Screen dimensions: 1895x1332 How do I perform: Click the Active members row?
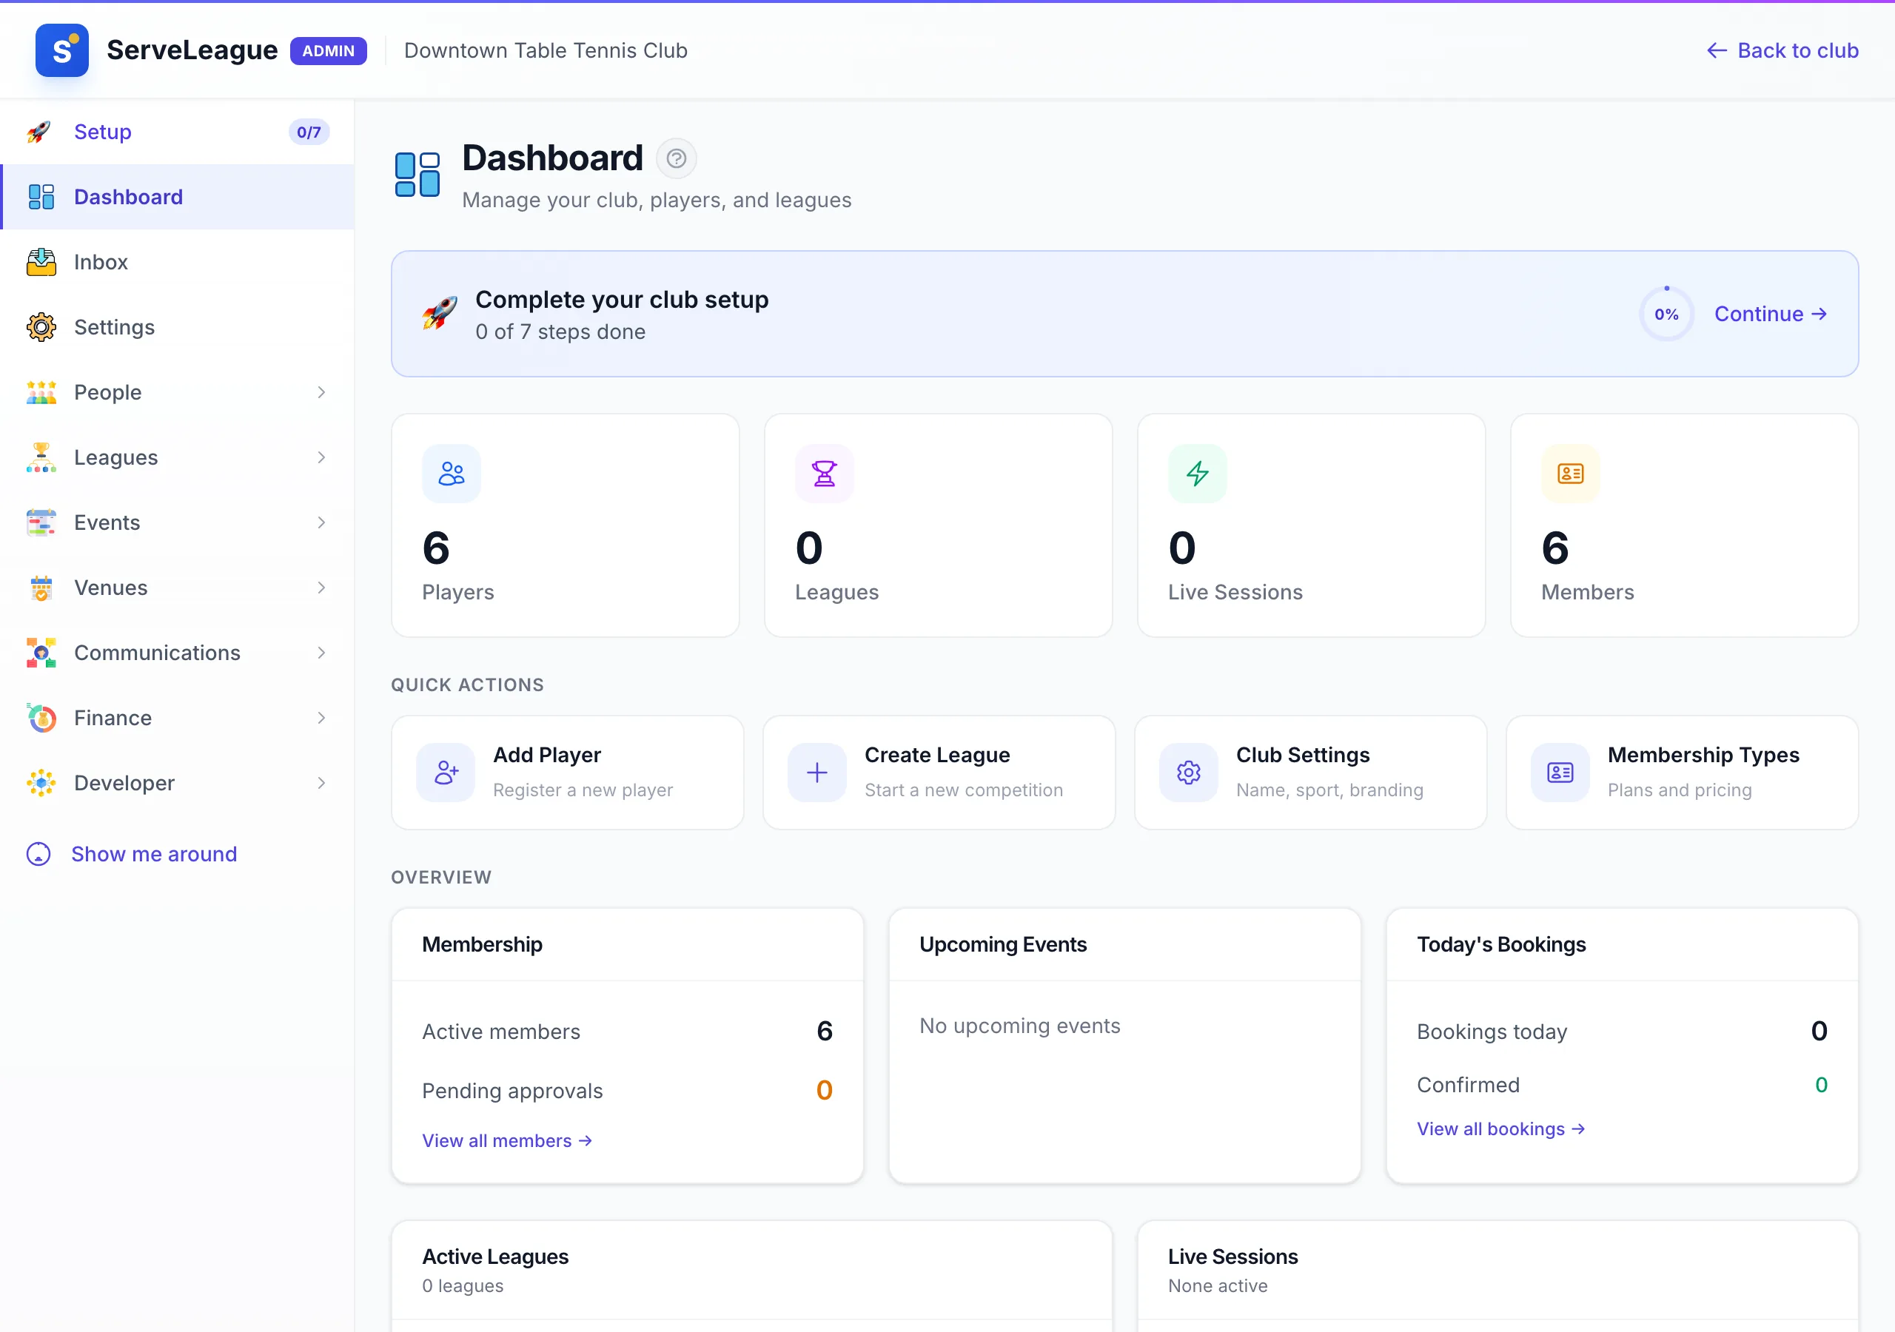pyautogui.click(x=627, y=1032)
